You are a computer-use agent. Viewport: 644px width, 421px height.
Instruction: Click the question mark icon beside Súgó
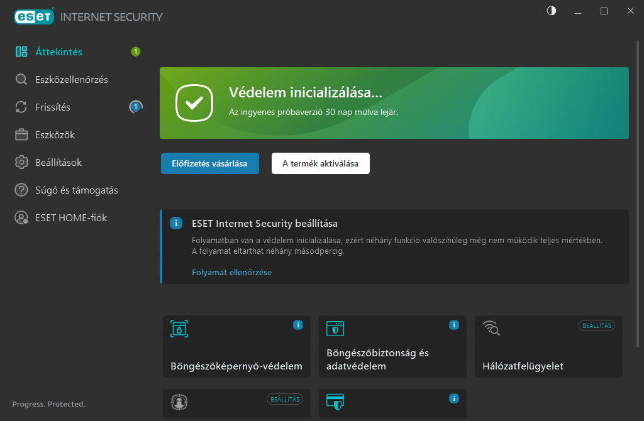pos(21,190)
